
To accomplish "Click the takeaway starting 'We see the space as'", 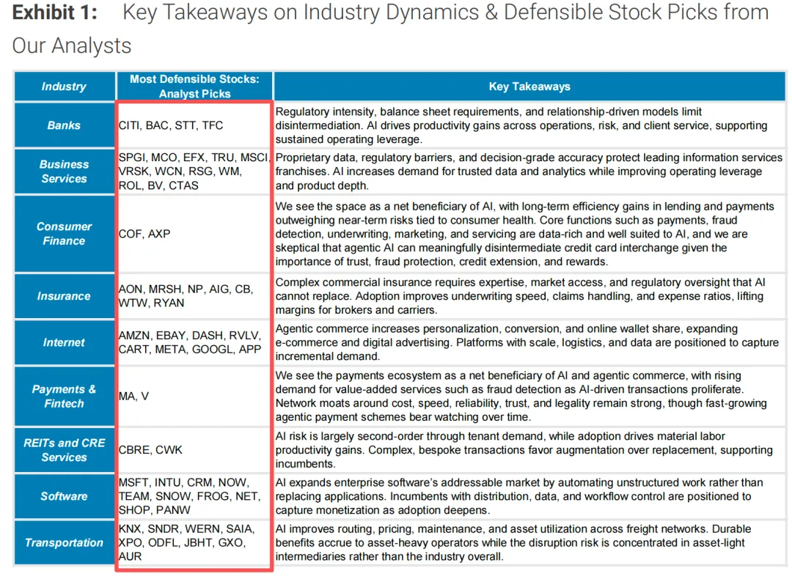I will tap(529, 234).
